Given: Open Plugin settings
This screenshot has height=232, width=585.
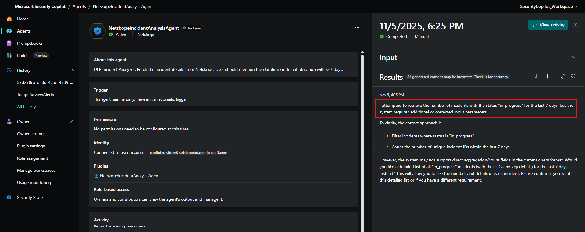Looking at the screenshot, I should click(x=31, y=146).
